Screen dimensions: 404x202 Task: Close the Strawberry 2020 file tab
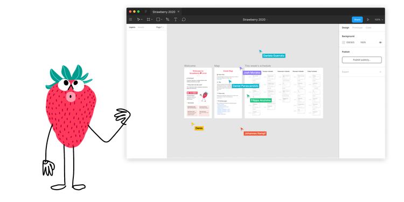pyautogui.click(x=178, y=12)
